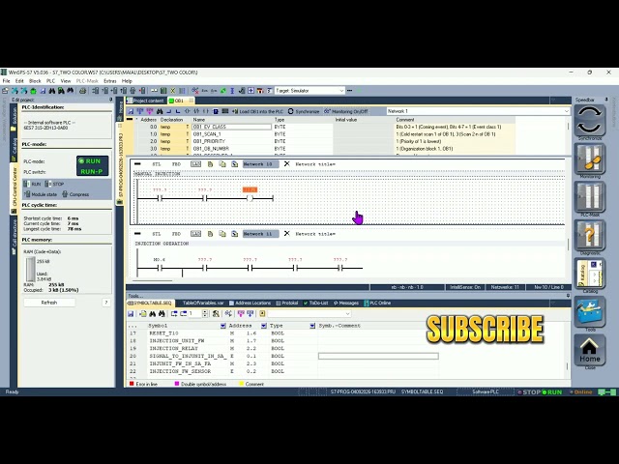Open the symbol table toolbar combo box

tap(309, 313)
